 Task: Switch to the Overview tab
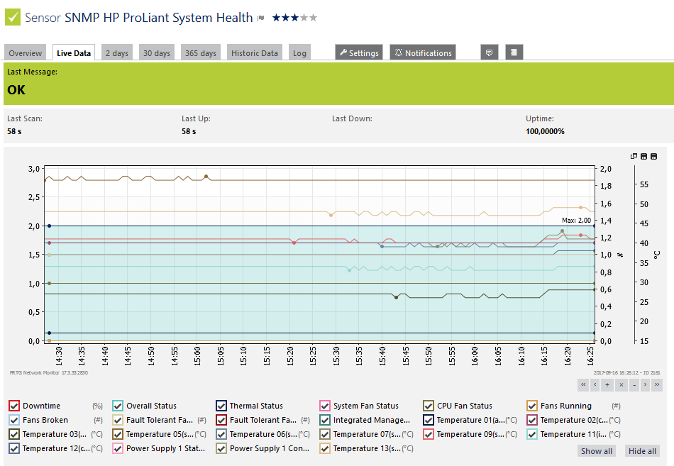coord(26,53)
